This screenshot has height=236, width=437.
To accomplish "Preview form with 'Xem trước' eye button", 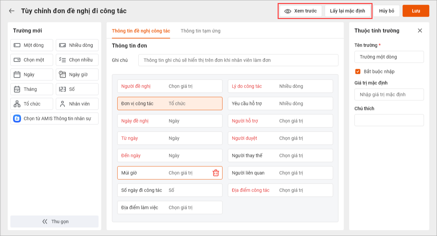I will pyautogui.click(x=301, y=11).
